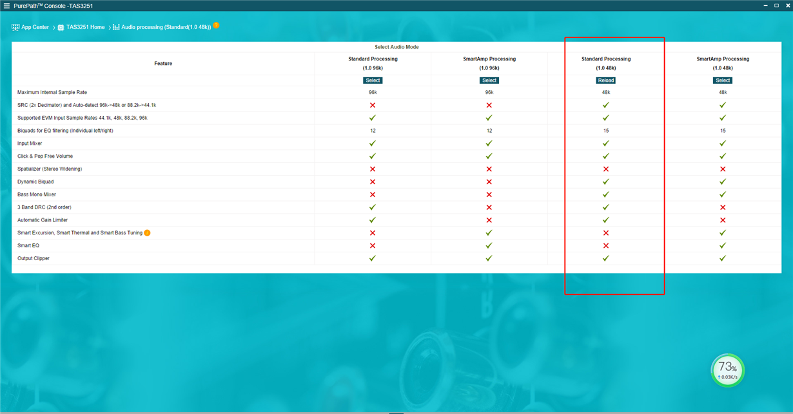Click biquad count 15 under Standard Processing 48k

(x=606, y=131)
